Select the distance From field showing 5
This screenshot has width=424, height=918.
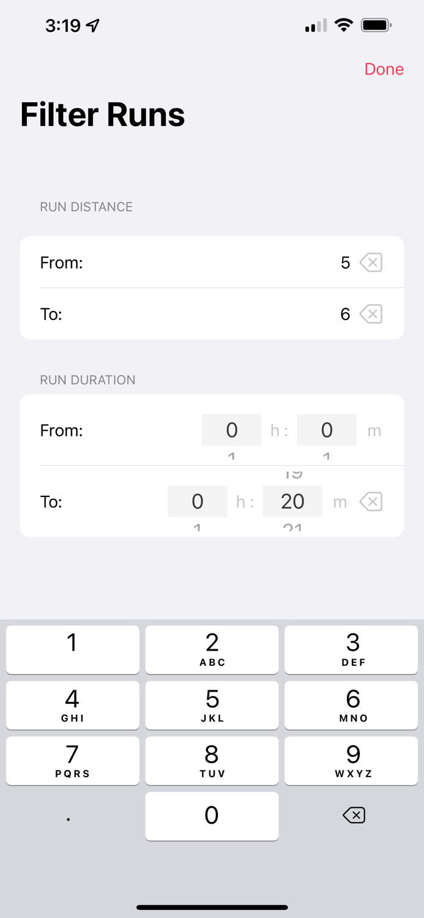point(345,262)
